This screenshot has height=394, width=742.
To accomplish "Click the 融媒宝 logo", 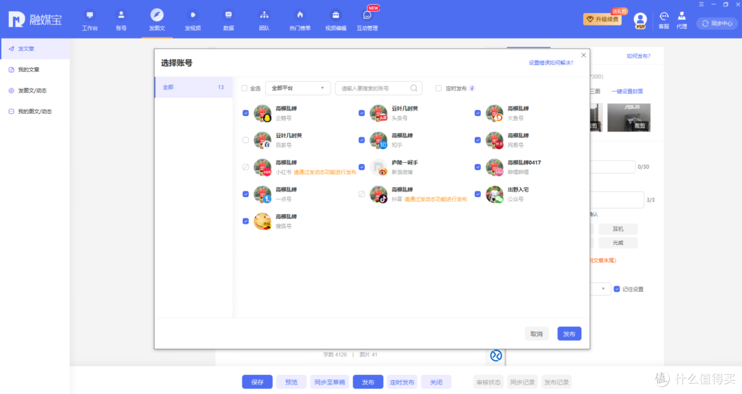I will [35, 19].
